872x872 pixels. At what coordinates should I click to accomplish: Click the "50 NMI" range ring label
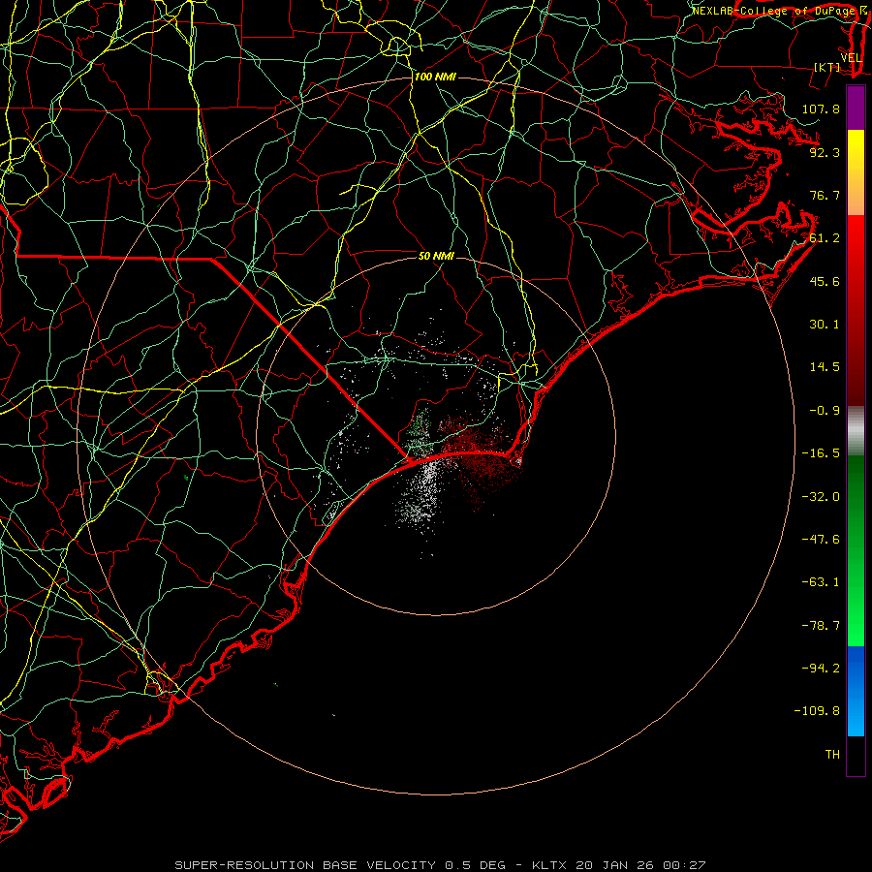pyautogui.click(x=437, y=256)
